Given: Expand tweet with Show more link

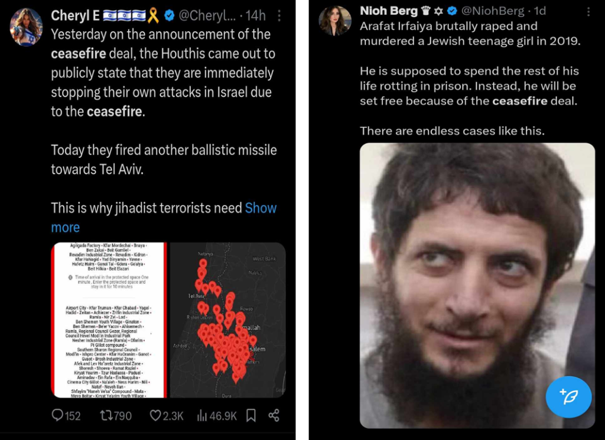Looking at the screenshot, I should point(164,218).
